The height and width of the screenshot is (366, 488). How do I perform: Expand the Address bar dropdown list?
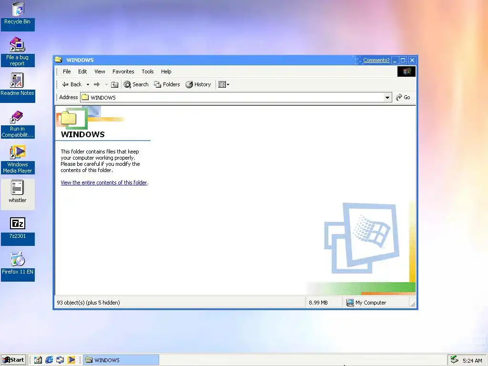387,97
